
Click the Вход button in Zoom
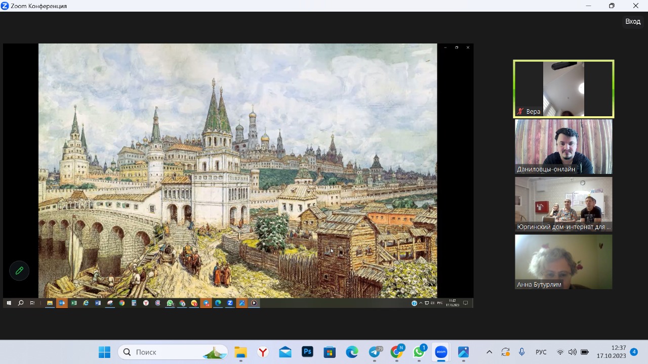pos(633,21)
